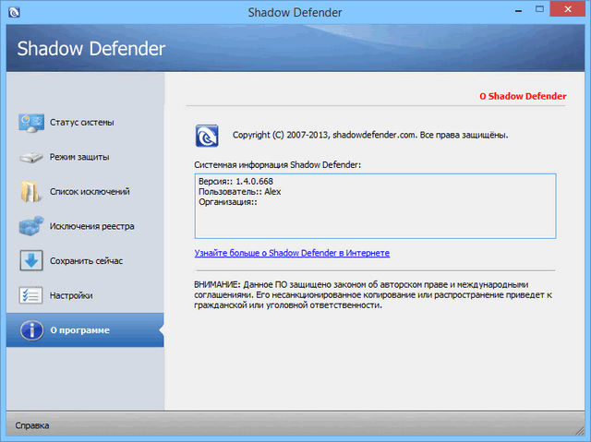Open the "Статус системы" section
This screenshot has height=442, width=591.
82,123
